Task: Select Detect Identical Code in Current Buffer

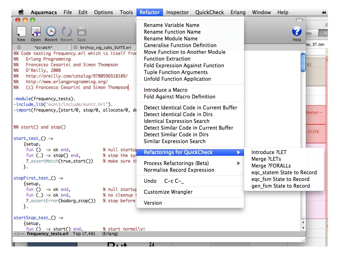Action: click(190, 108)
